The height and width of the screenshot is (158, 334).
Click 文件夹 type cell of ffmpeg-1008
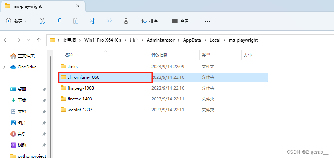click(x=208, y=88)
